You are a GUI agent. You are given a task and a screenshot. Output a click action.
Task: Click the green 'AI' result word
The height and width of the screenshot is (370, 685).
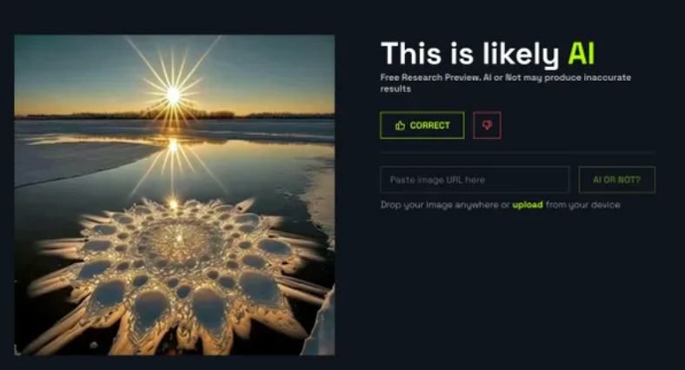581,53
